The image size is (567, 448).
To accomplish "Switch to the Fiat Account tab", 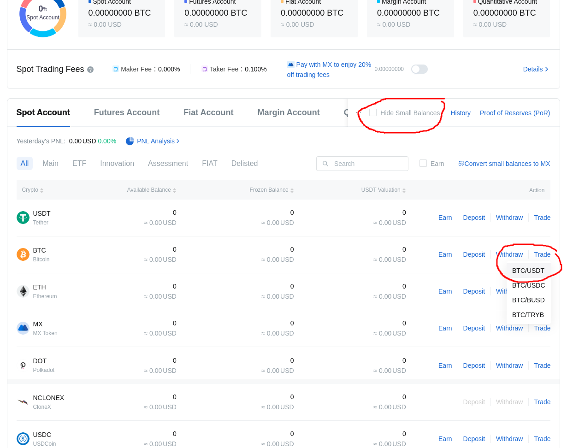I will [208, 112].
